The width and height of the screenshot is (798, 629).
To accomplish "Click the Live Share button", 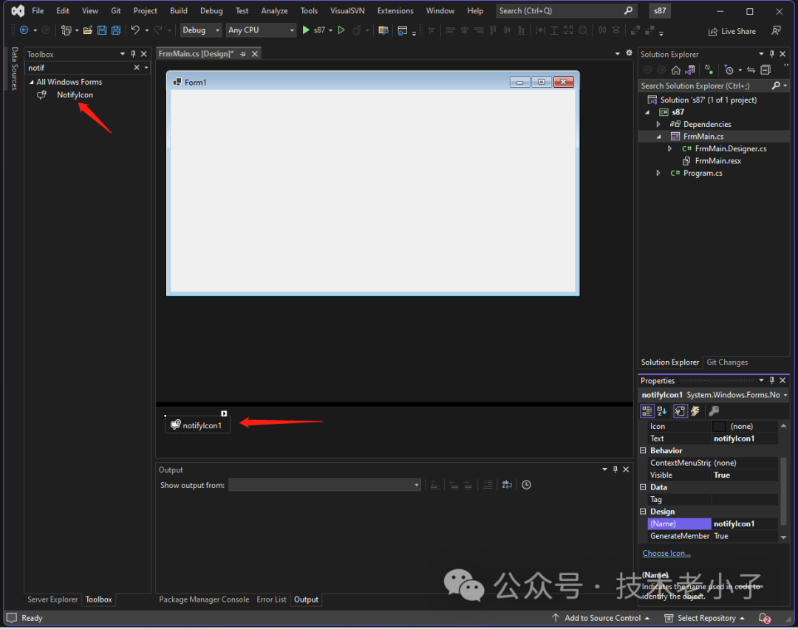I will click(731, 31).
